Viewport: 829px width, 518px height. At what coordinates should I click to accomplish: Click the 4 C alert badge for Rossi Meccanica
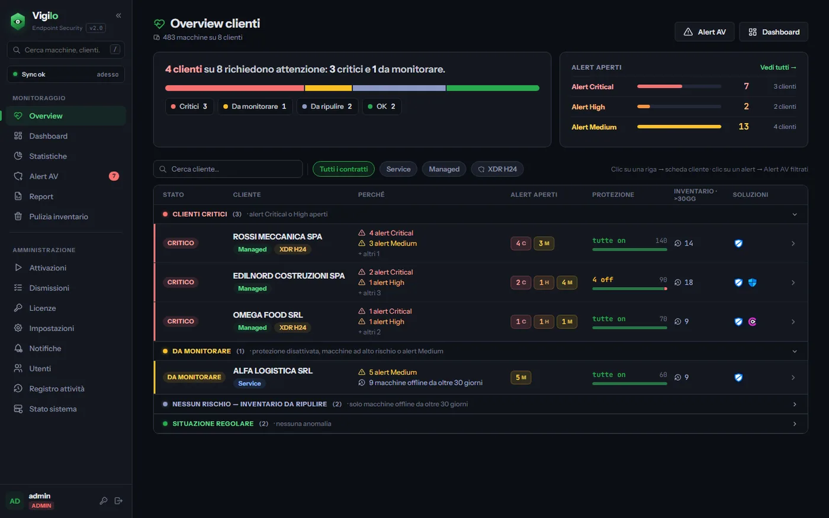coord(521,243)
